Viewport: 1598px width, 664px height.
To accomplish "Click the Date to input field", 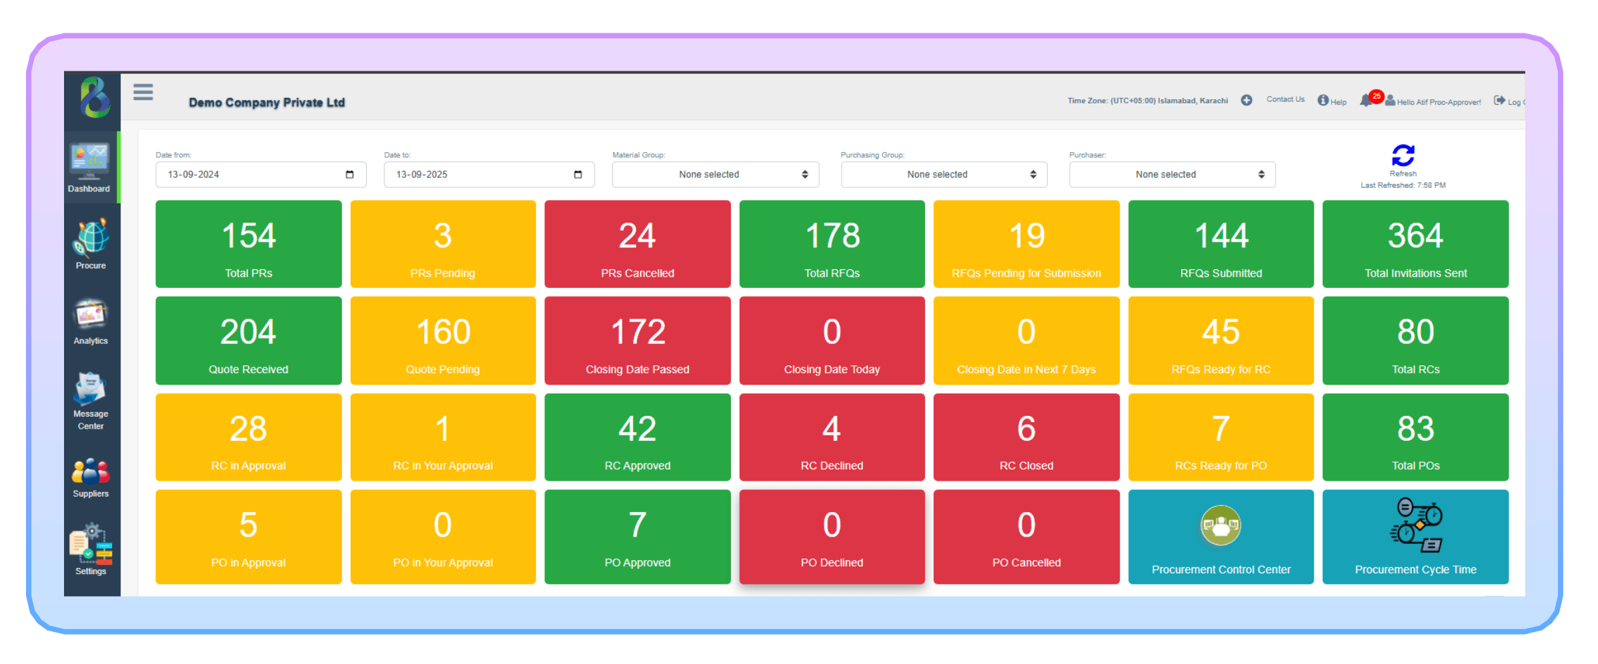I will tap(489, 175).
